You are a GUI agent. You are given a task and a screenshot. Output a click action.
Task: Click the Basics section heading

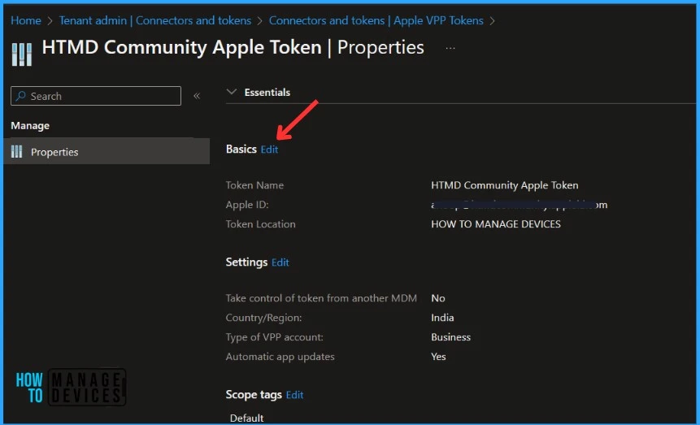[241, 149]
